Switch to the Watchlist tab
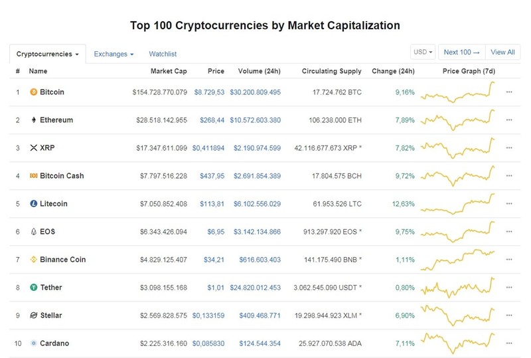Image resolution: width=531 pixels, height=358 pixels. [163, 54]
